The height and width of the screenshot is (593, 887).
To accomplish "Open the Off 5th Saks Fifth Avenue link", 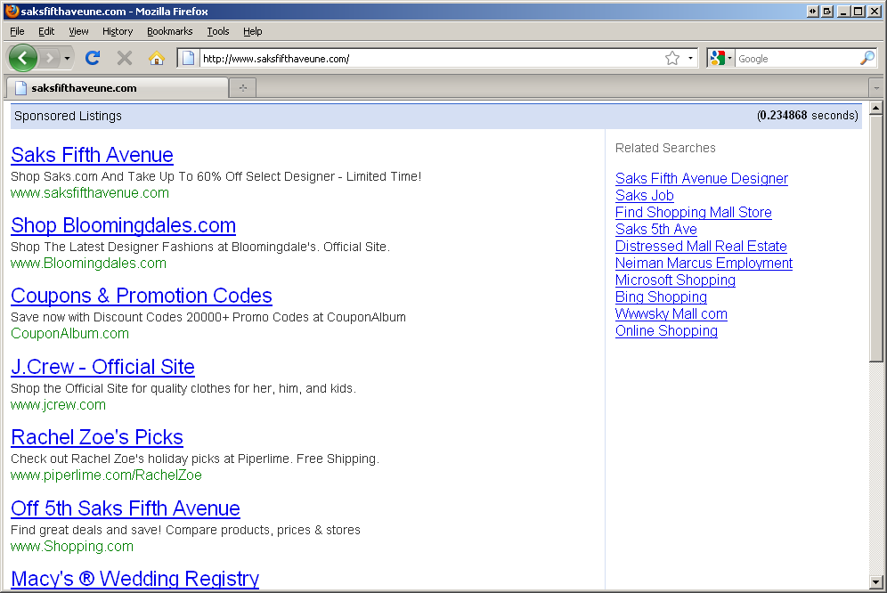I will (126, 508).
